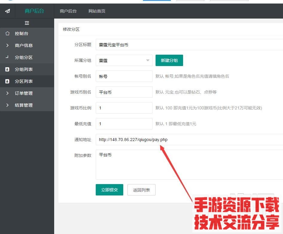Open the 所属分组 dropdown showing 雷霆
283x234 pixels.
point(124,60)
